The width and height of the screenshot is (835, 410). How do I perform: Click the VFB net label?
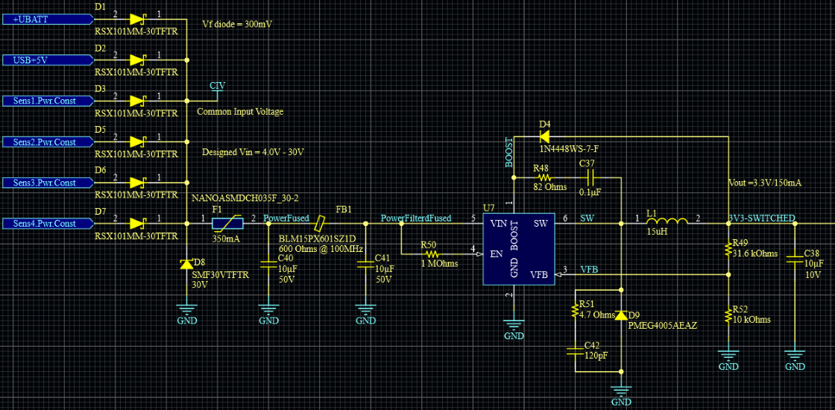pos(589,269)
